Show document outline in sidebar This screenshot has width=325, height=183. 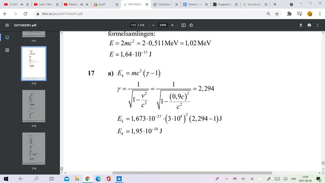[x=7, y=50]
